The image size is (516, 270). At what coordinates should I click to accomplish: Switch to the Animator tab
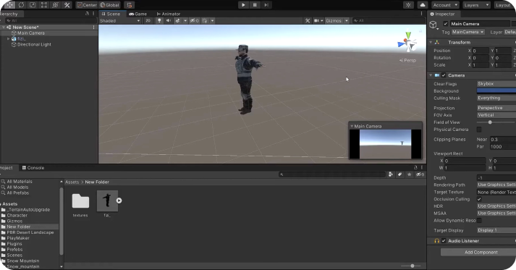[x=168, y=14]
